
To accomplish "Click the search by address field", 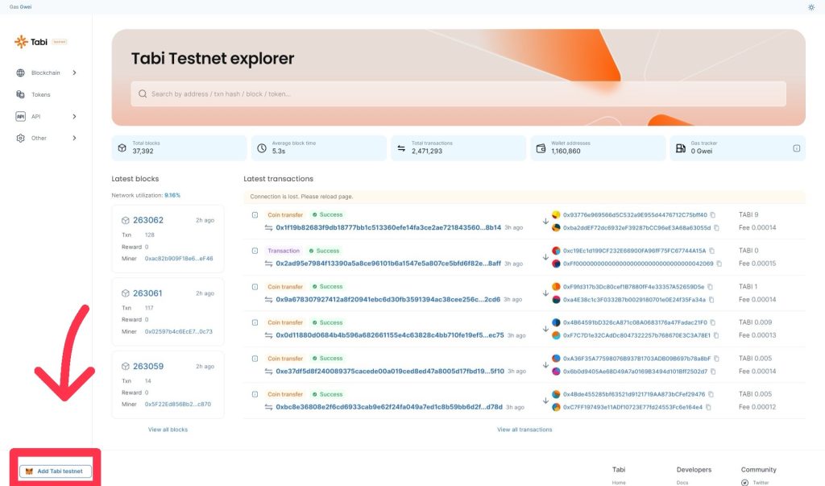I will click(458, 94).
